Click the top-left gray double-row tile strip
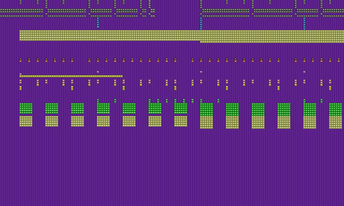Viewport: 344px width, 206px height. pyautogui.click(x=21, y=11)
